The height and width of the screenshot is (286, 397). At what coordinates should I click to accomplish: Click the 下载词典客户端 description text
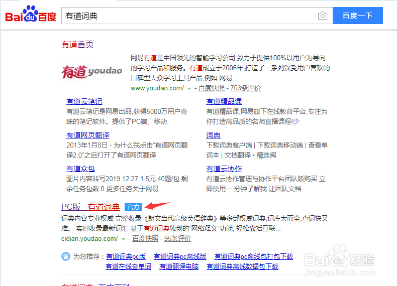click(267, 150)
